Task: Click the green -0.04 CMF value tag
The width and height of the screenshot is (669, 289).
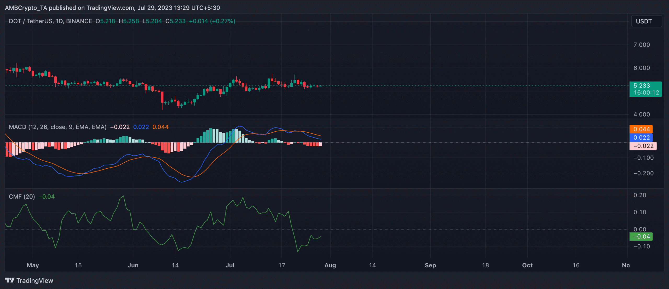Action: coord(641,237)
